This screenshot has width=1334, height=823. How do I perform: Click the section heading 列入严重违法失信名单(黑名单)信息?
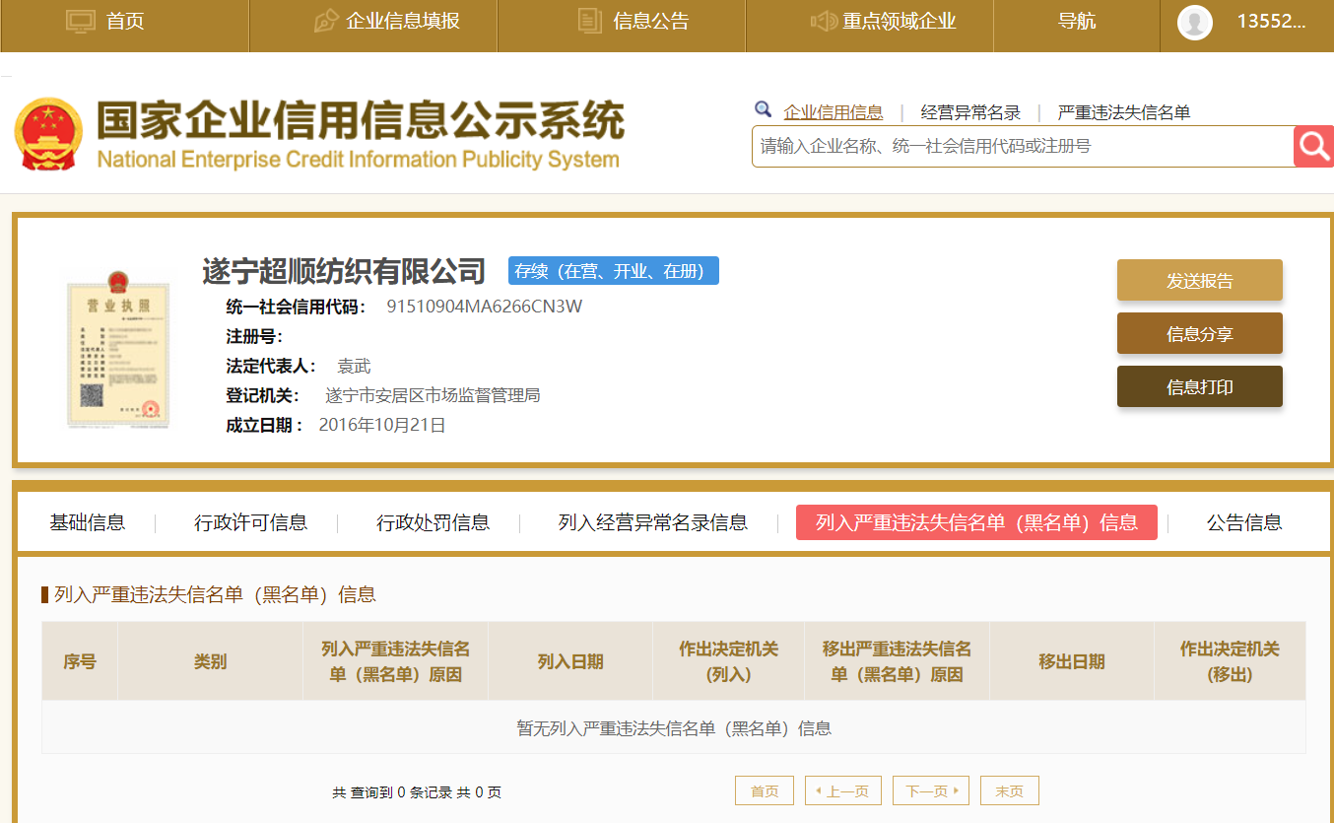click(215, 594)
